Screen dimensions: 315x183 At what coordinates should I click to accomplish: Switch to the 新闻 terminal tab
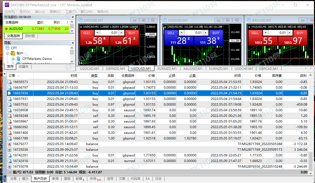pos(55,179)
